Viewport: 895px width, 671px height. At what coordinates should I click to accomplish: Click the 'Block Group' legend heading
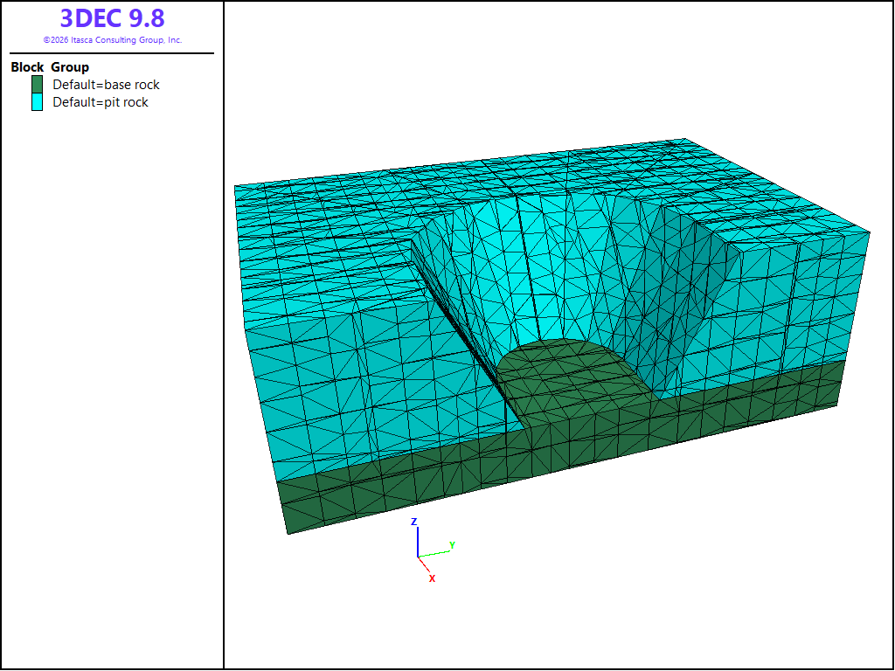(50, 66)
